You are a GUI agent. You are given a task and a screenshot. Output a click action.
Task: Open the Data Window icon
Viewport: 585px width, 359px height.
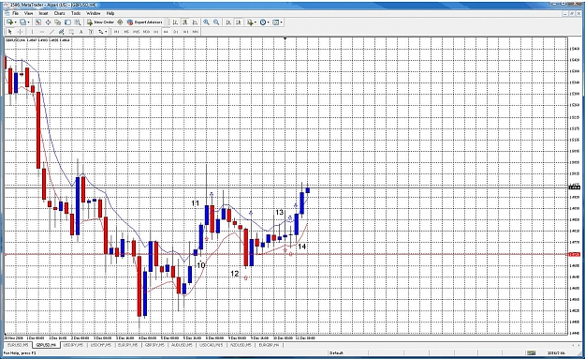48,22
